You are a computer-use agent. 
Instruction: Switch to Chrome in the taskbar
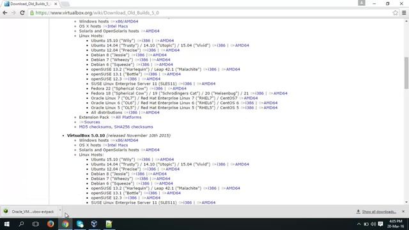tap(65, 224)
